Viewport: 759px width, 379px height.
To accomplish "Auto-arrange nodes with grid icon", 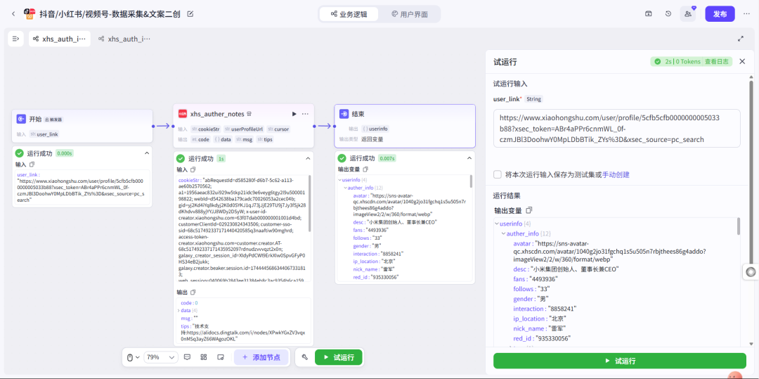I will point(204,357).
